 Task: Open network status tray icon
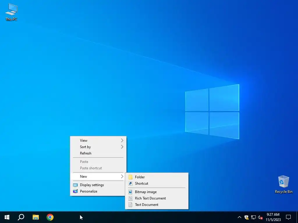coord(253,217)
